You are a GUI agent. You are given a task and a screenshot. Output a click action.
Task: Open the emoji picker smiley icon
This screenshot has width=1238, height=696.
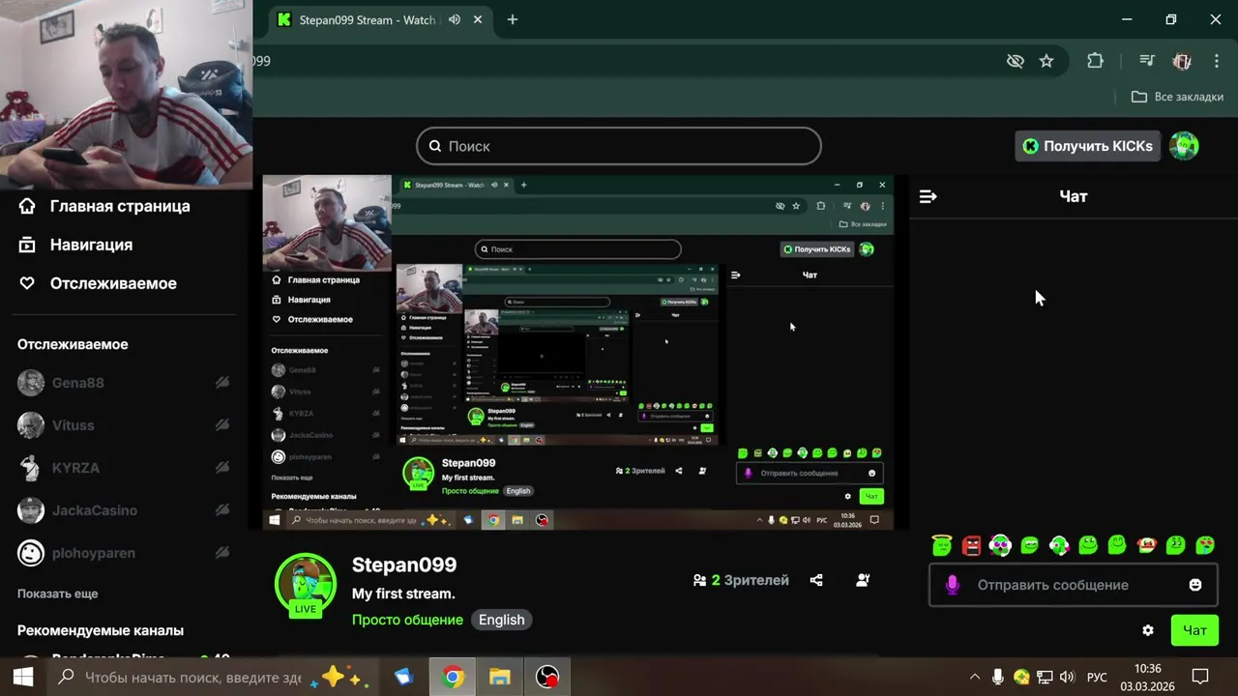point(1195,585)
